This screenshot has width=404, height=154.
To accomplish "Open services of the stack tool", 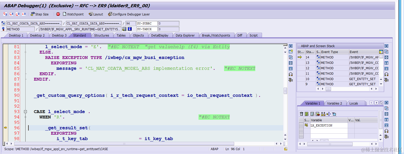I will [x=386, y=80].
